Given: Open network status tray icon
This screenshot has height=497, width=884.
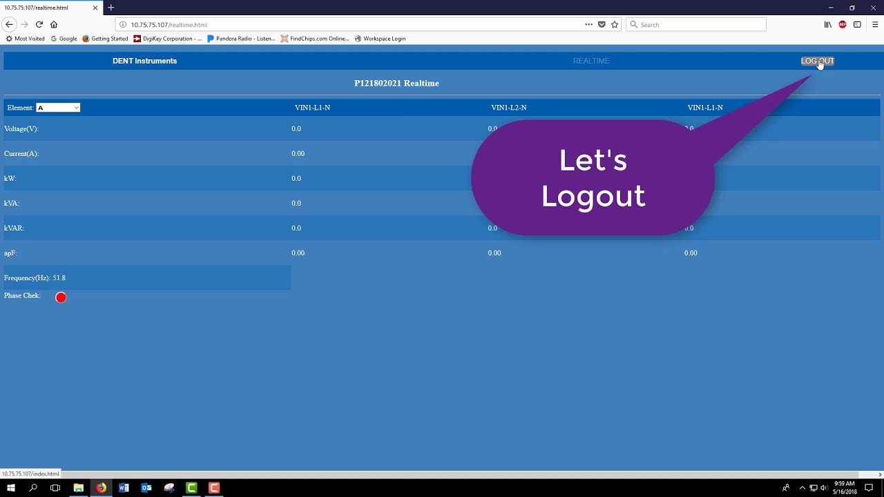Looking at the screenshot, I should pyautogui.click(x=813, y=488).
